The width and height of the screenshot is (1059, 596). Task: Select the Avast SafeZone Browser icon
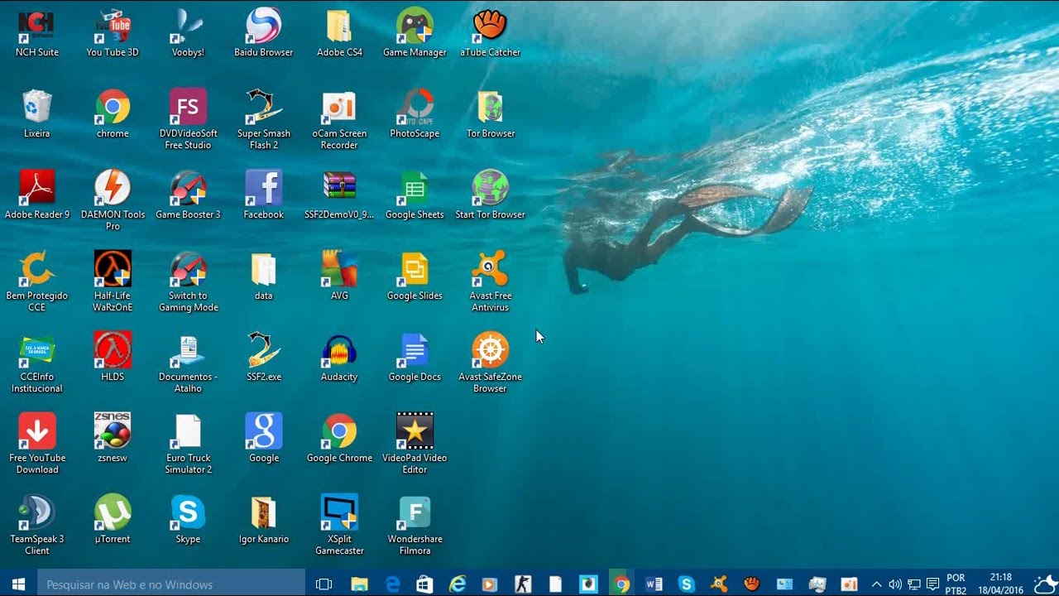[491, 363]
